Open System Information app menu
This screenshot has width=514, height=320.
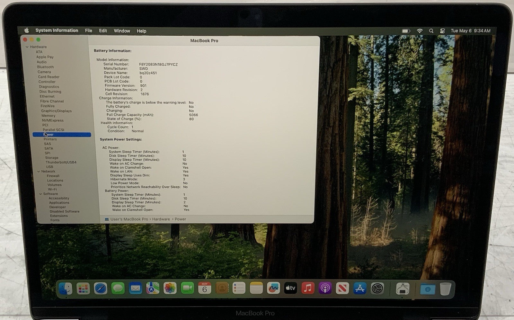57,31
